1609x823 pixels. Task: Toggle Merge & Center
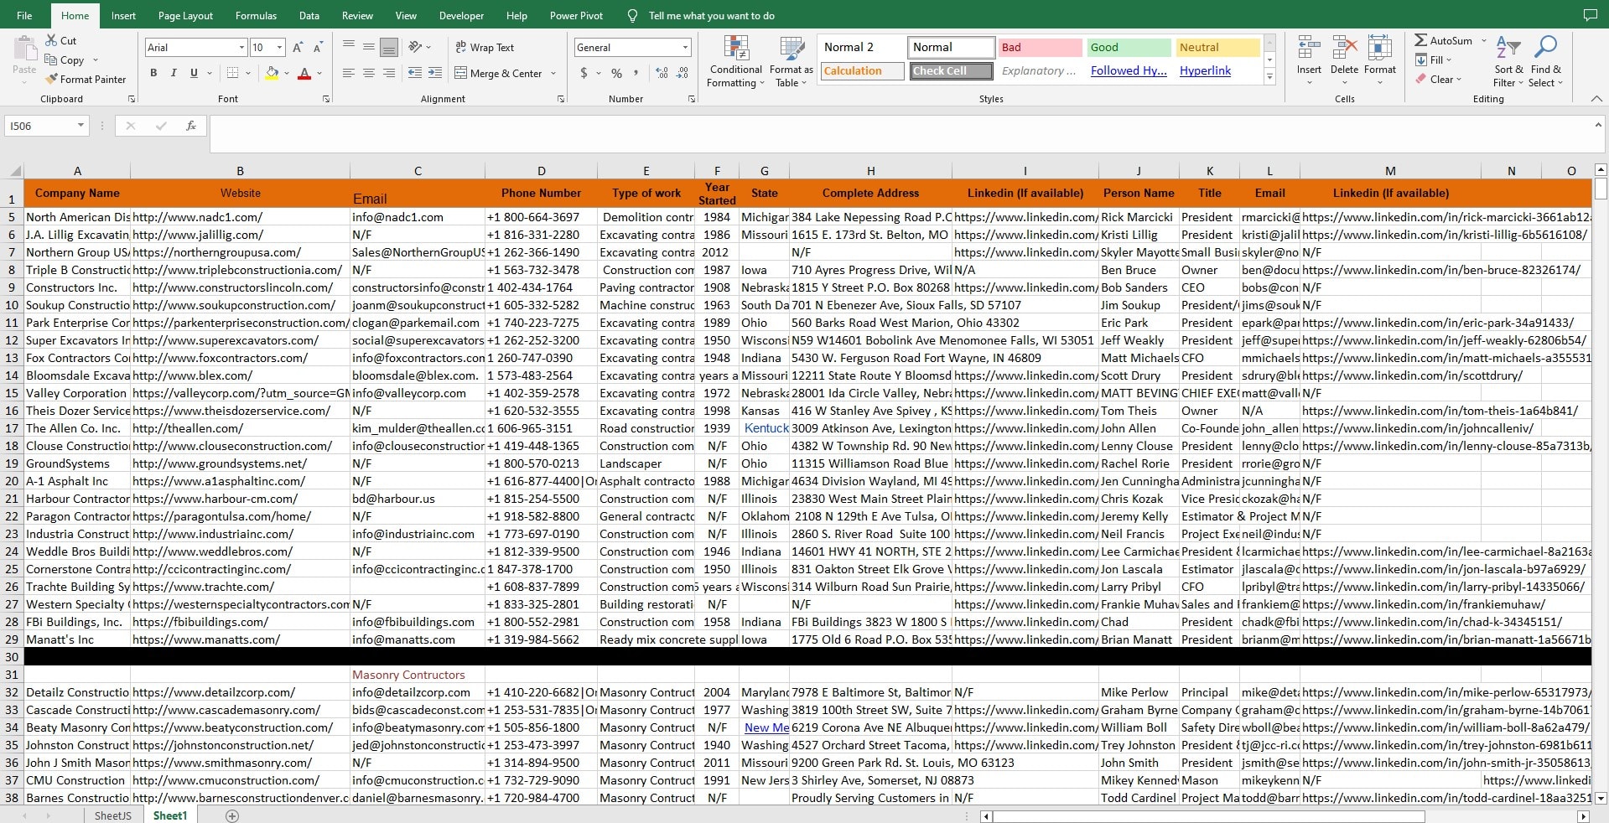[499, 73]
